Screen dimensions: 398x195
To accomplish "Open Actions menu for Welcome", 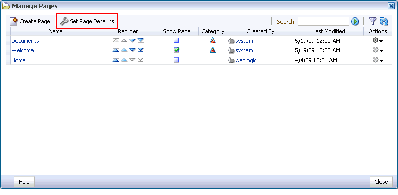I will (x=378, y=50).
